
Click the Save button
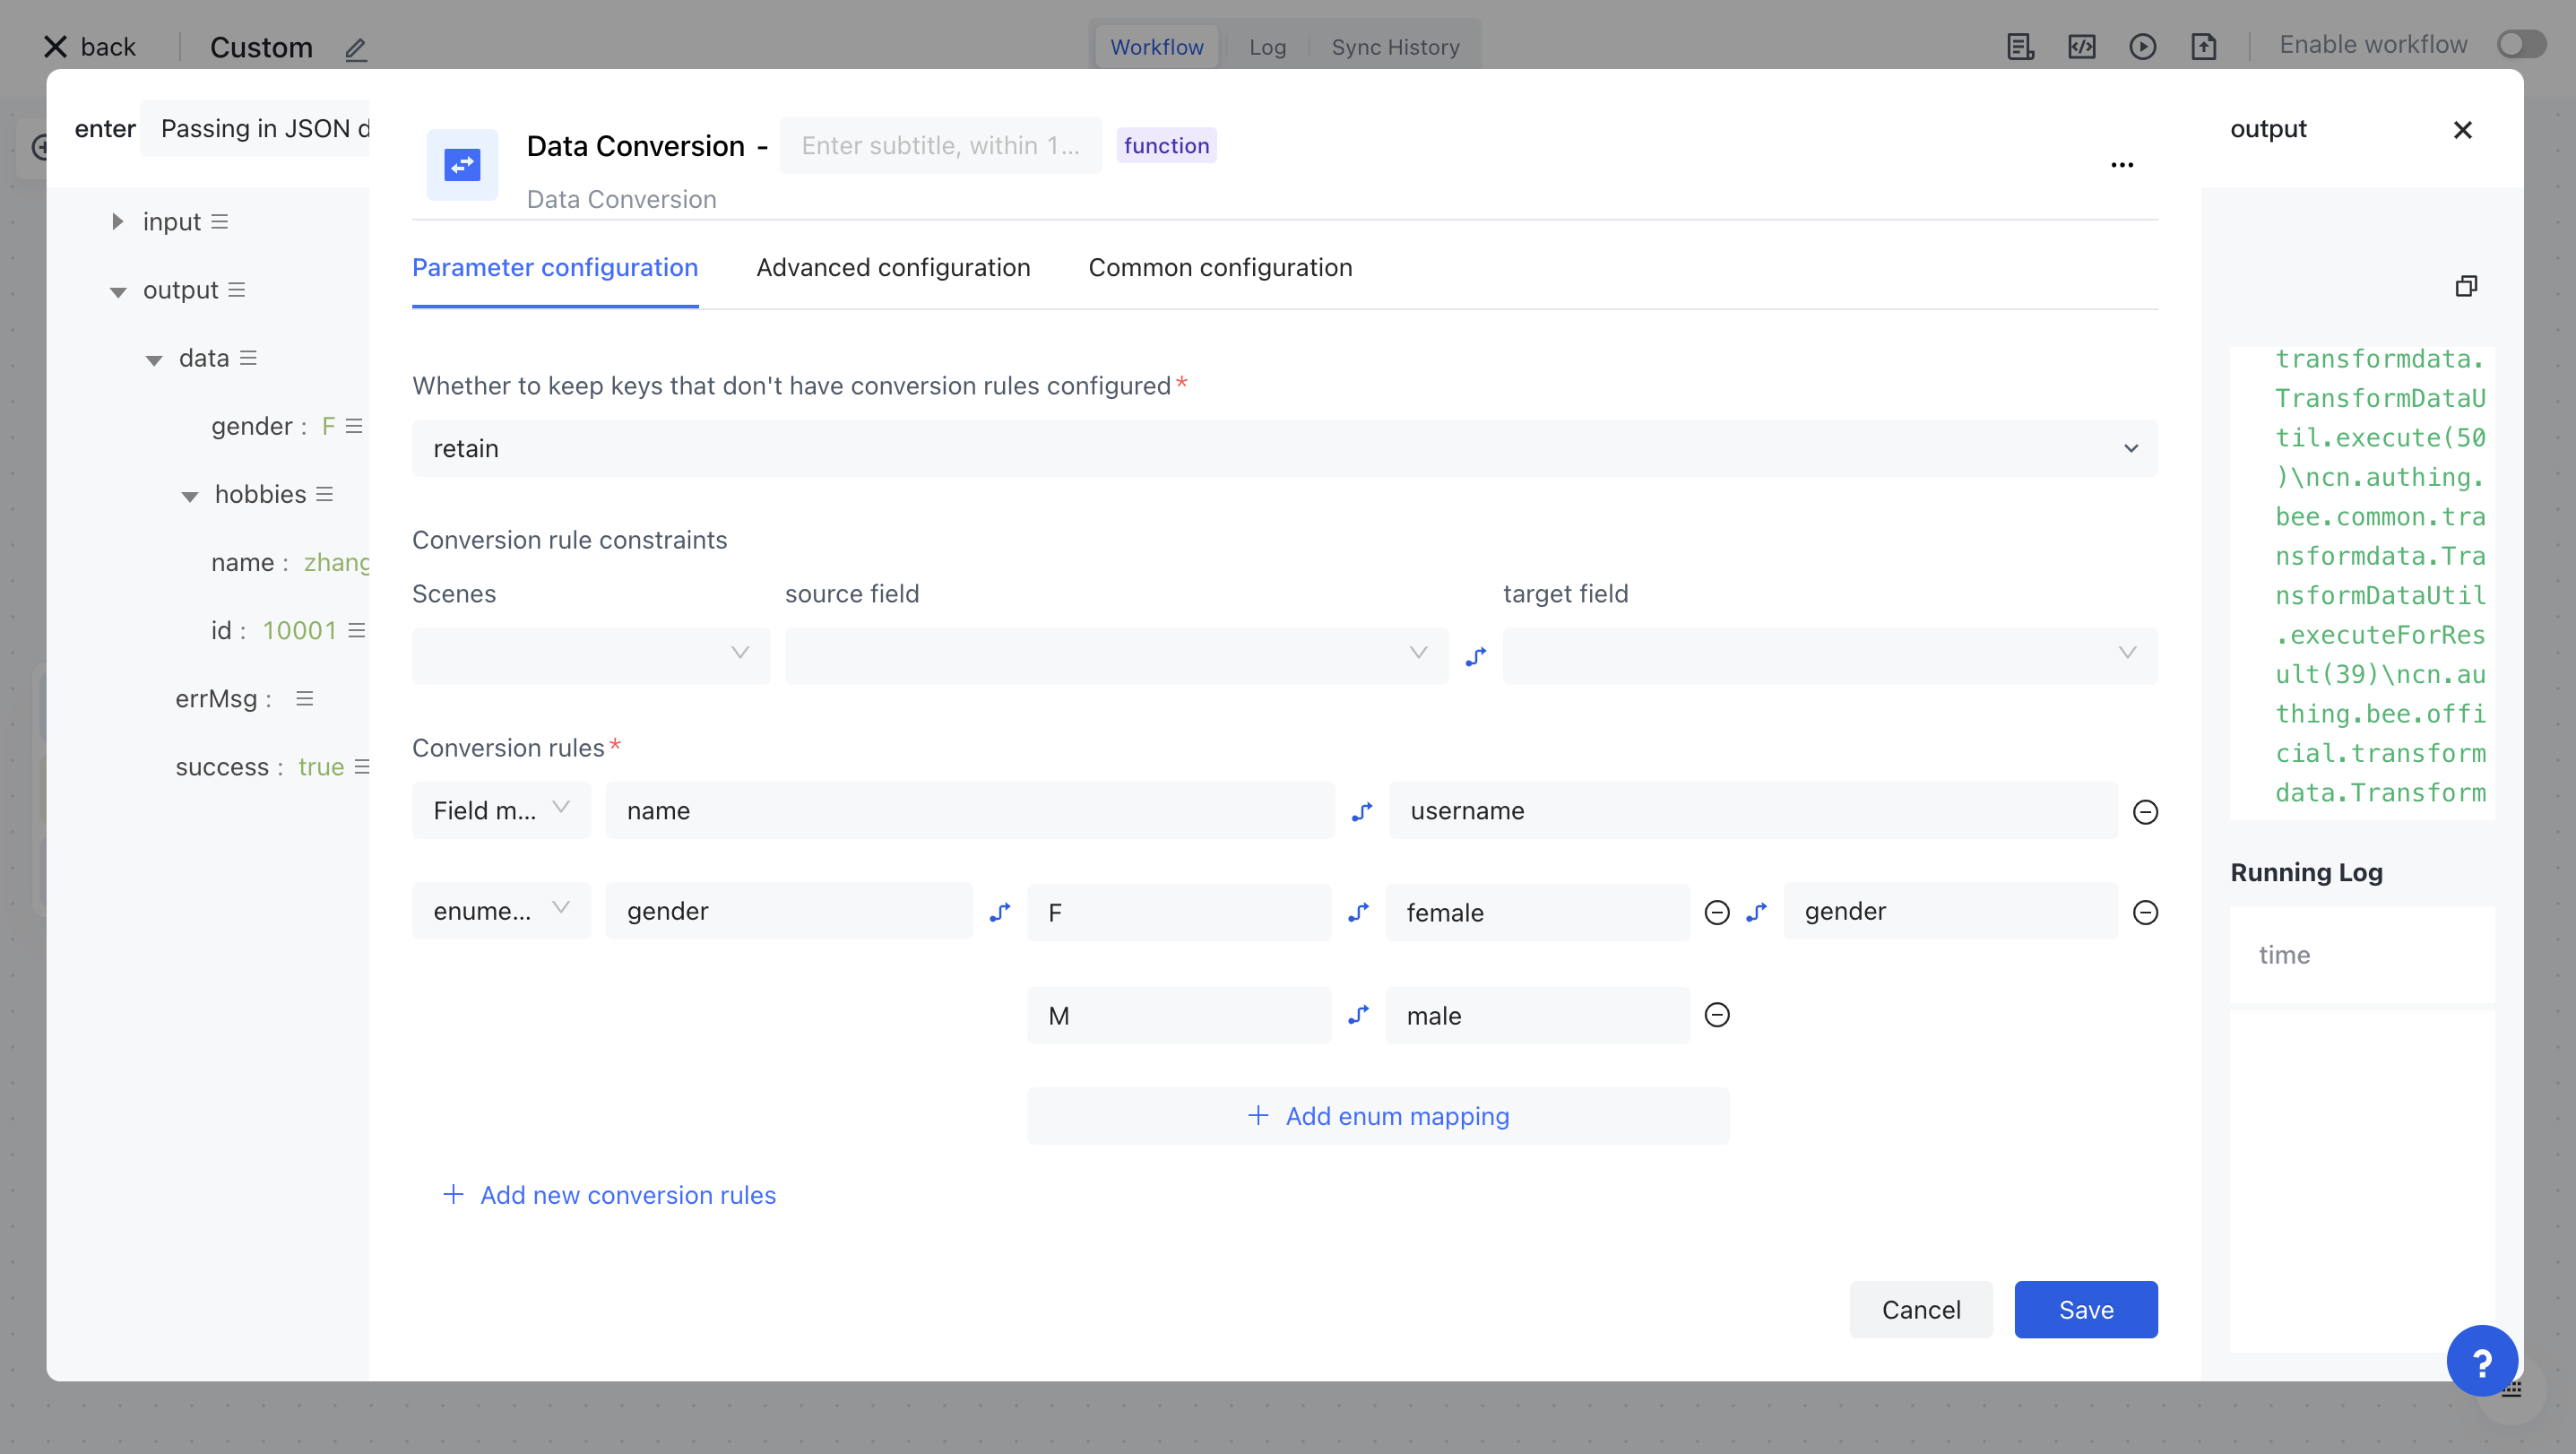(2085, 1310)
